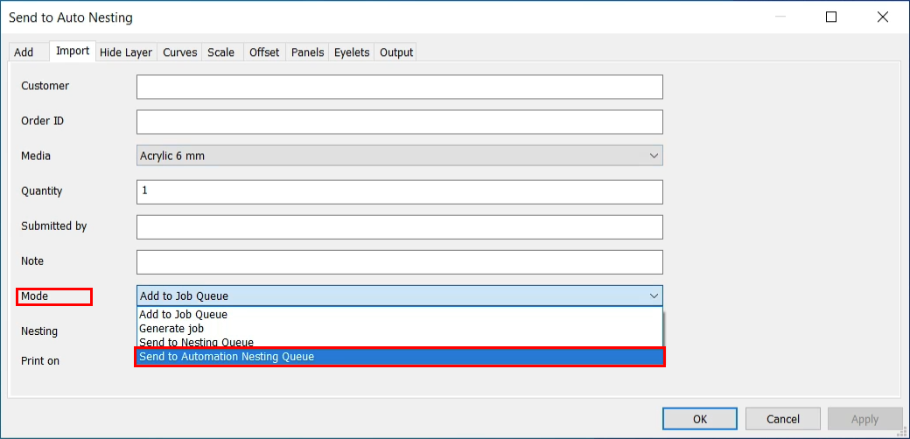Viewport: 910px width, 439px height.
Task: Open the Hide Layer tab
Action: click(x=126, y=52)
